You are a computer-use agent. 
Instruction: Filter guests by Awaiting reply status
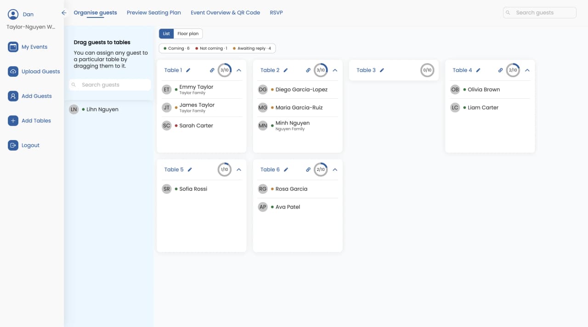point(252,48)
